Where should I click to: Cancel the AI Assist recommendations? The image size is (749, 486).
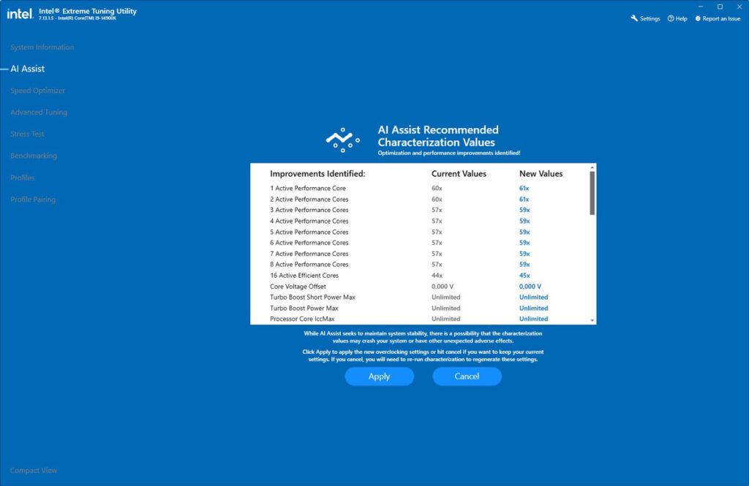click(x=467, y=376)
